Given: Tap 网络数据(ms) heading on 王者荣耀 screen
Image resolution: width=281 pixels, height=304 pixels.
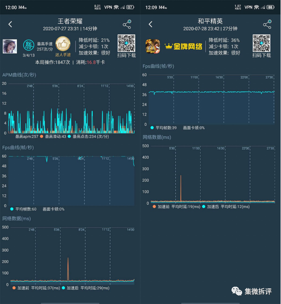Looking at the screenshot, I should [x=16, y=219].
